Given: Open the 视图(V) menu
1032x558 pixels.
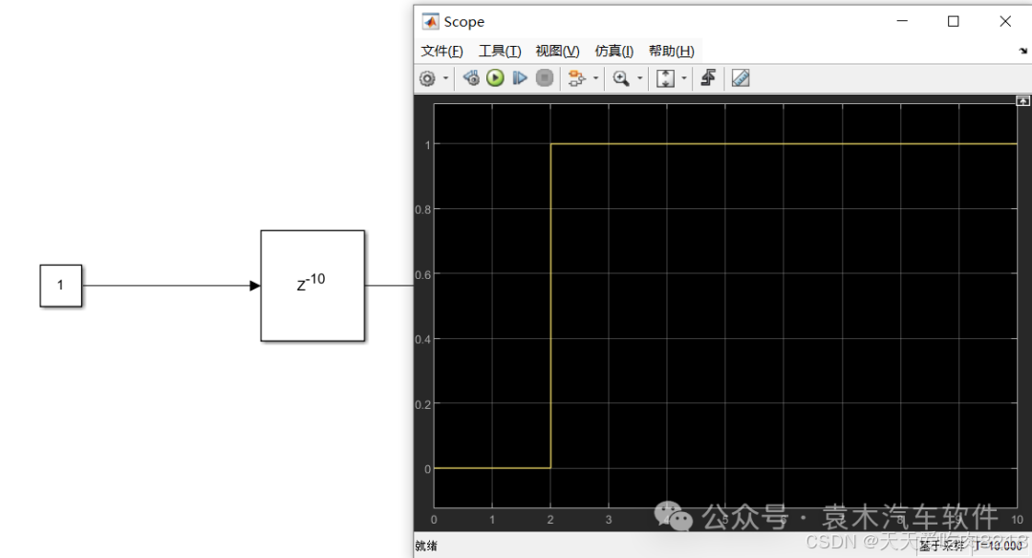Looking at the screenshot, I should 557,52.
